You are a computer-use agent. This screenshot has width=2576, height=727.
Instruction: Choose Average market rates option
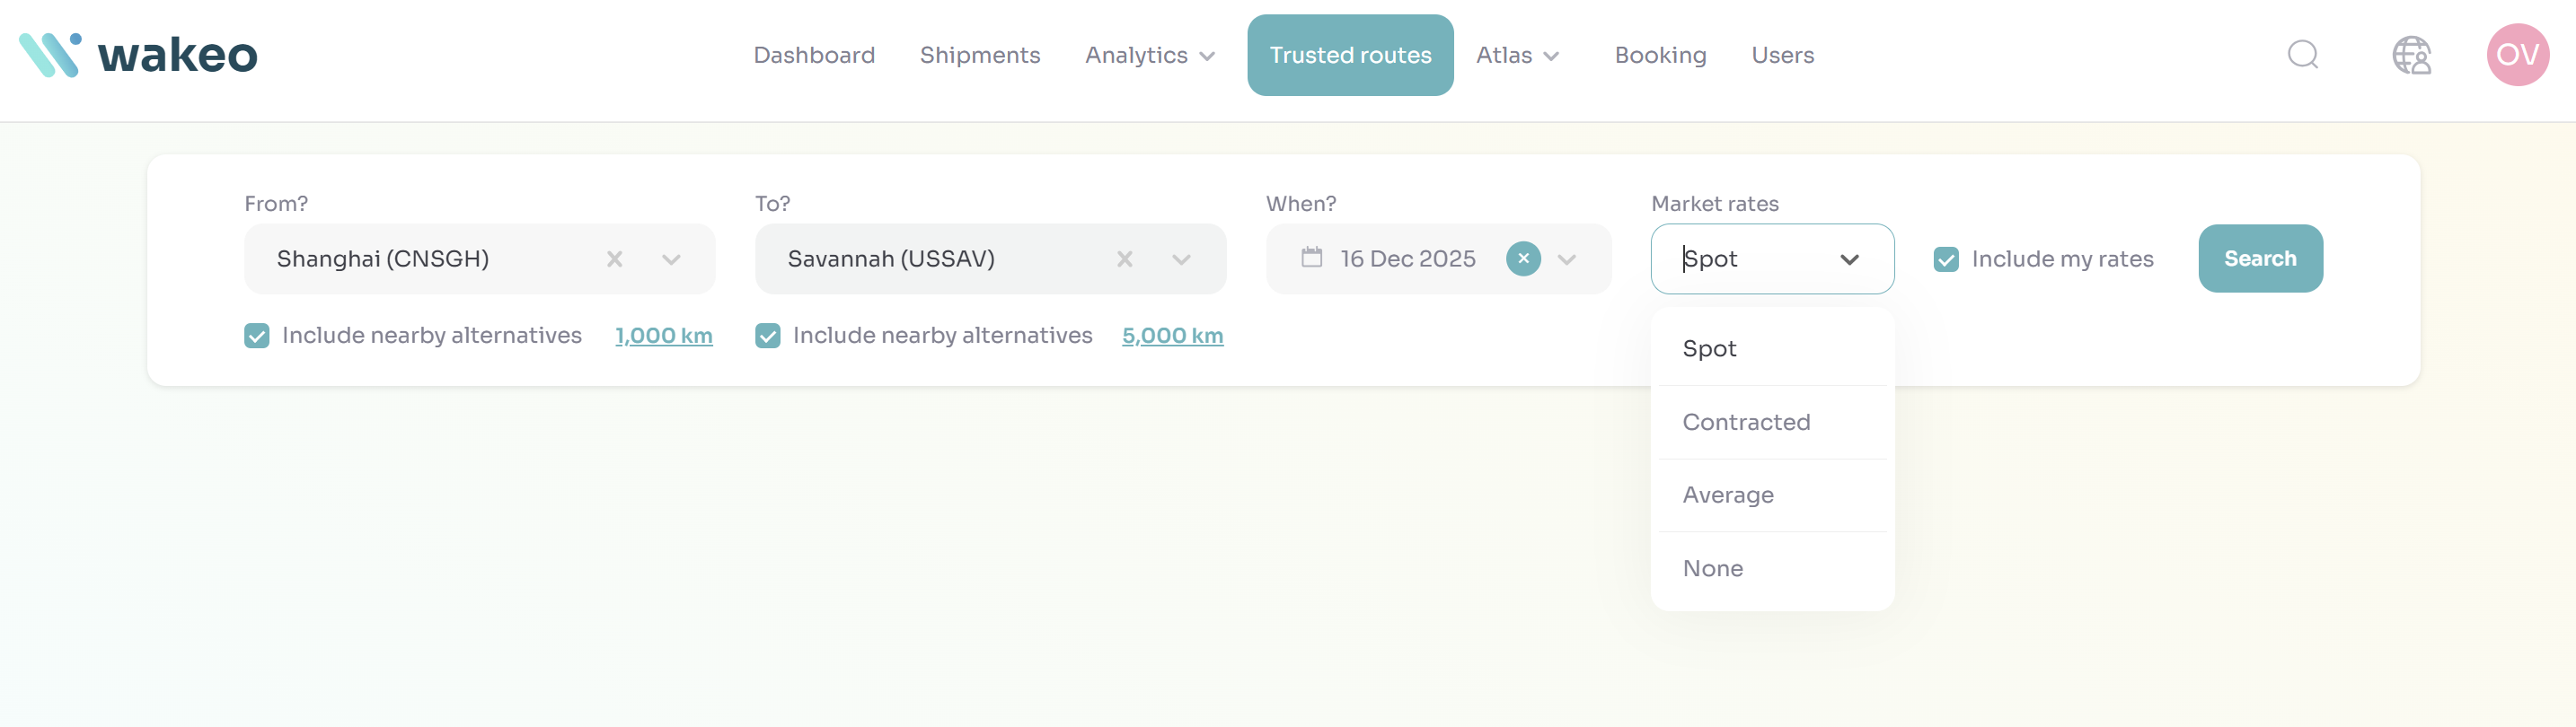point(1728,495)
